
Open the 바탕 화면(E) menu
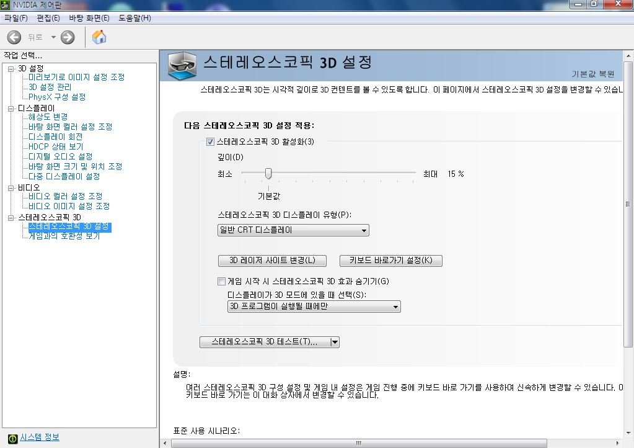pos(89,18)
